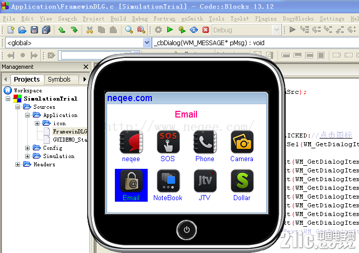Image resolution: width=359 pixels, height=253 pixels.
Task: Open the Search menu
Action: pos(67,19)
